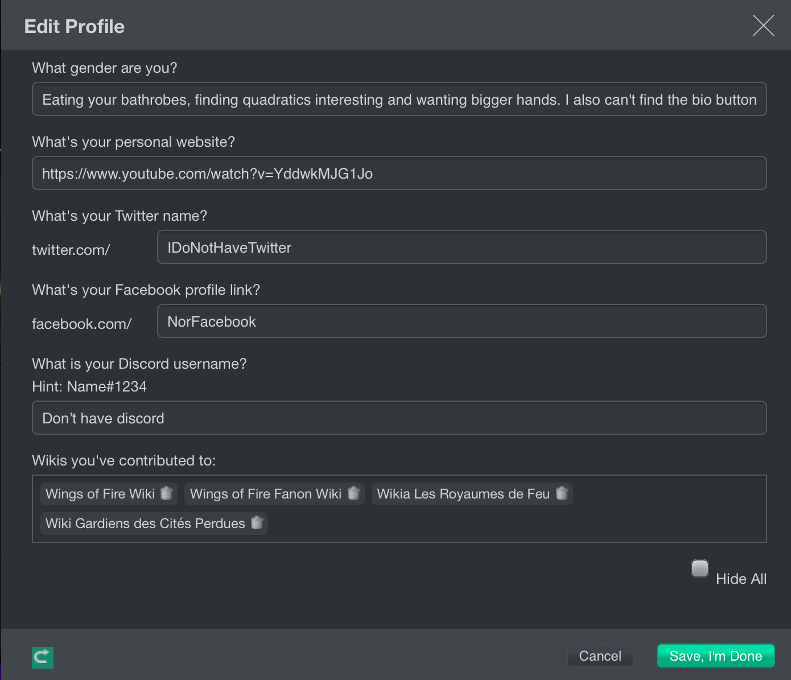
Task: Click the twitter.com/ prefix label
Action: pos(71,250)
